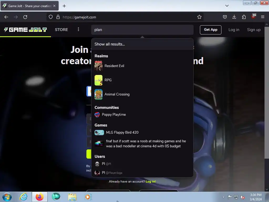This screenshot has height=202, width=269.
Task: Open media player taskbar icon
Action: point(88,197)
